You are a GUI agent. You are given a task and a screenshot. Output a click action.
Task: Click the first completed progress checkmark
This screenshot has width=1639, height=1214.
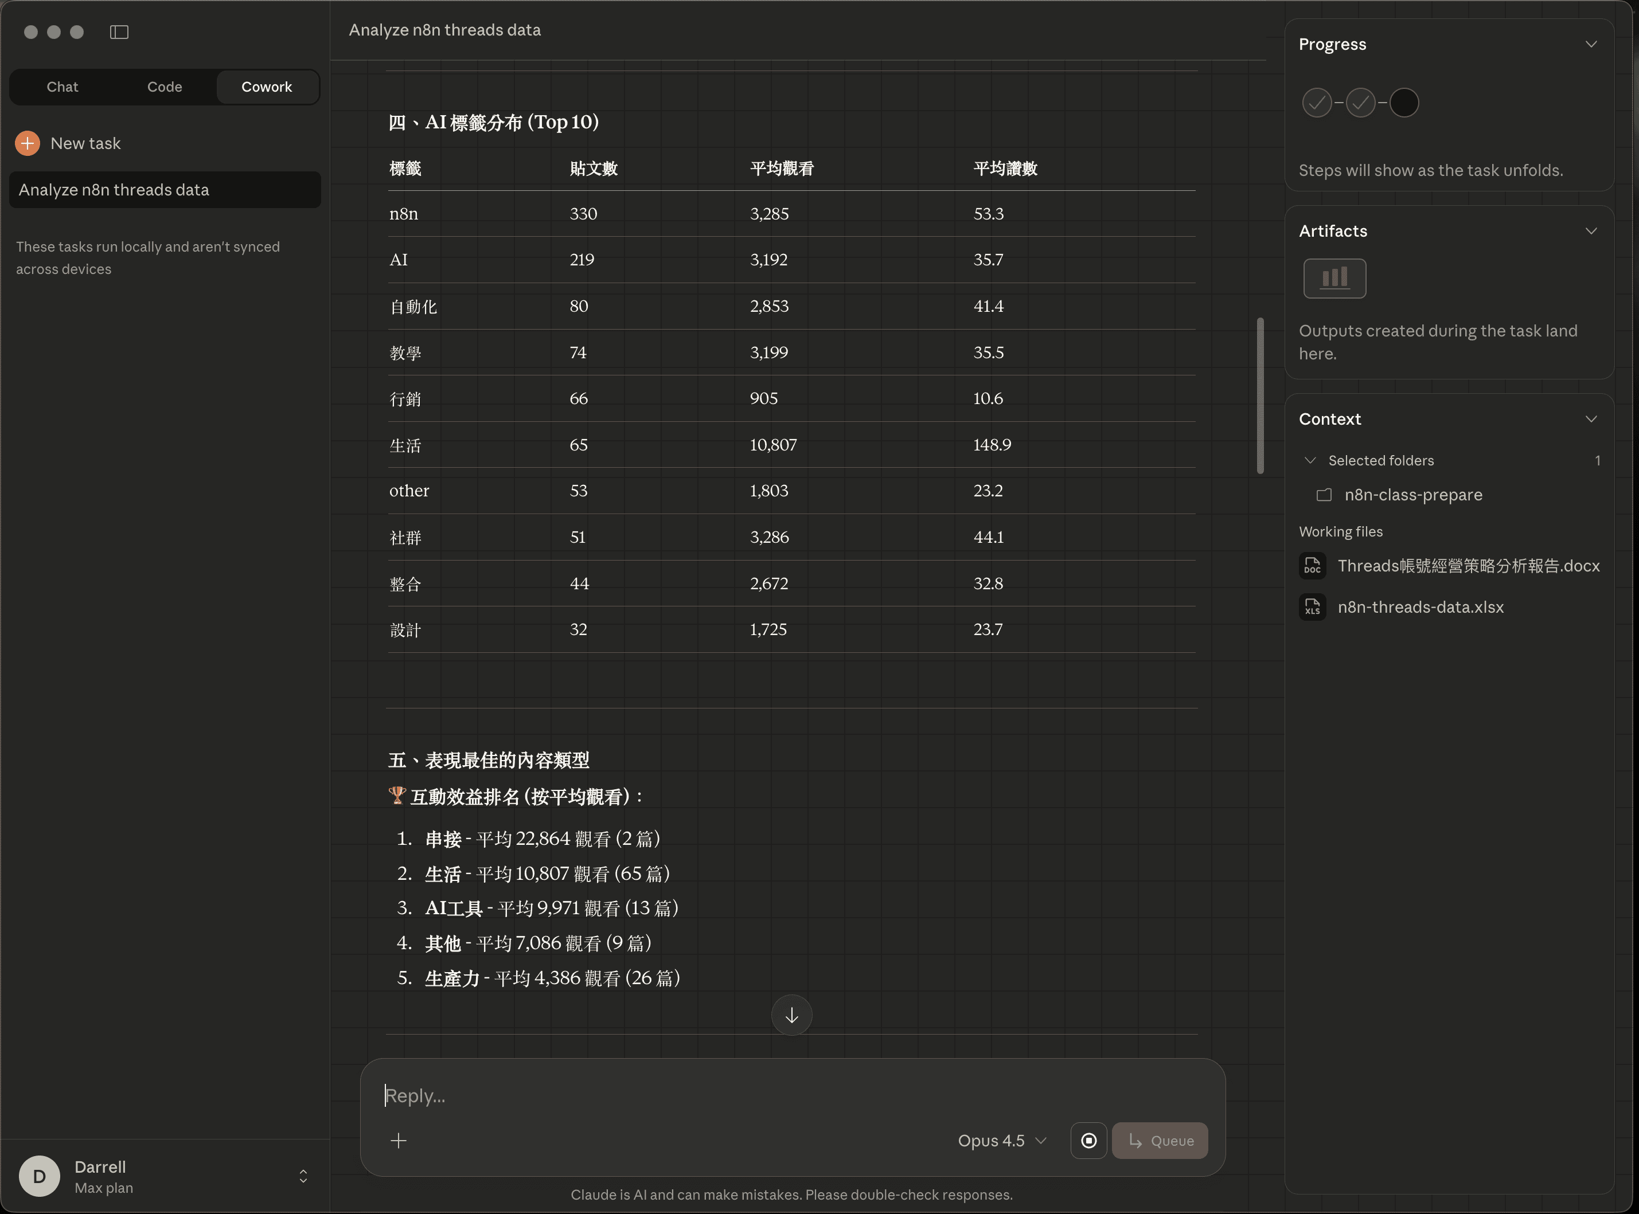[x=1316, y=102]
